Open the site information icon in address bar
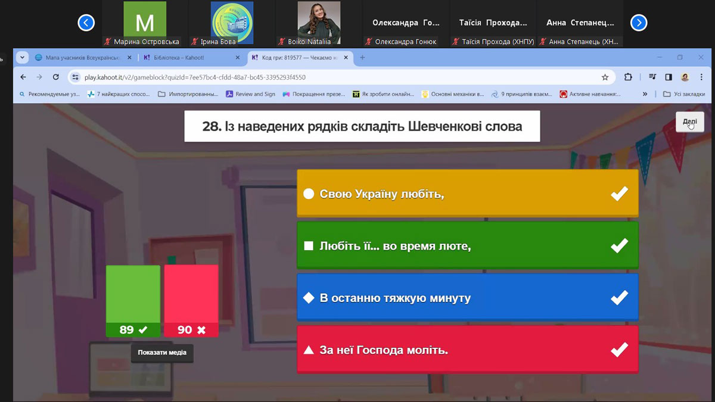 pos(75,77)
